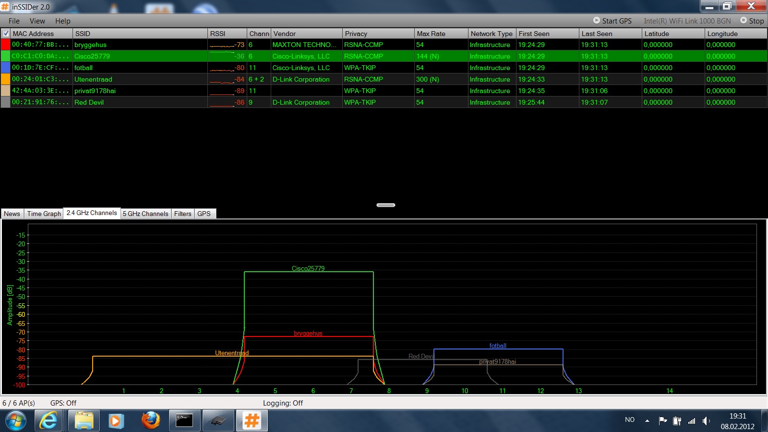The width and height of the screenshot is (768, 432).
Task: Open the Help menu
Action: click(x=62, y=21)
